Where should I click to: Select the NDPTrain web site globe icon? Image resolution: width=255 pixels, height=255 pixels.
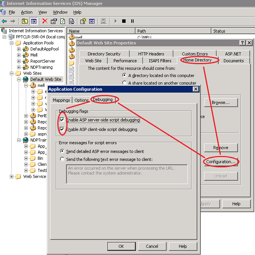[x=26, y=140]
